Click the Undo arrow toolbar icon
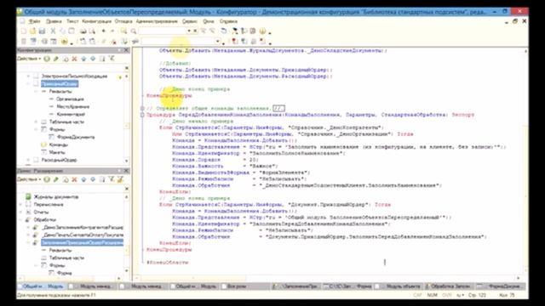Viewport: 545px width, 306px height. pyautogui.click(x=103, y=31)
